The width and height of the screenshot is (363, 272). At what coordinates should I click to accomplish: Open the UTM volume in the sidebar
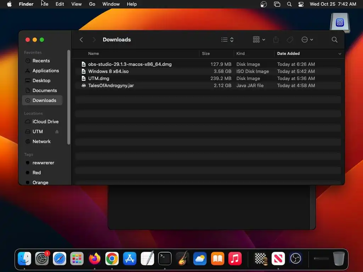(x=38, y=132)
